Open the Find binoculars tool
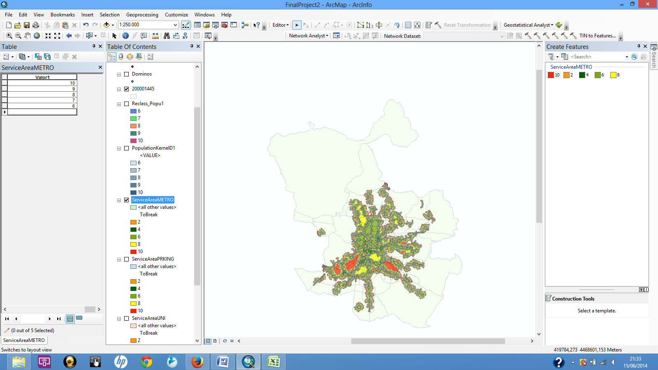 pos(167,36)
